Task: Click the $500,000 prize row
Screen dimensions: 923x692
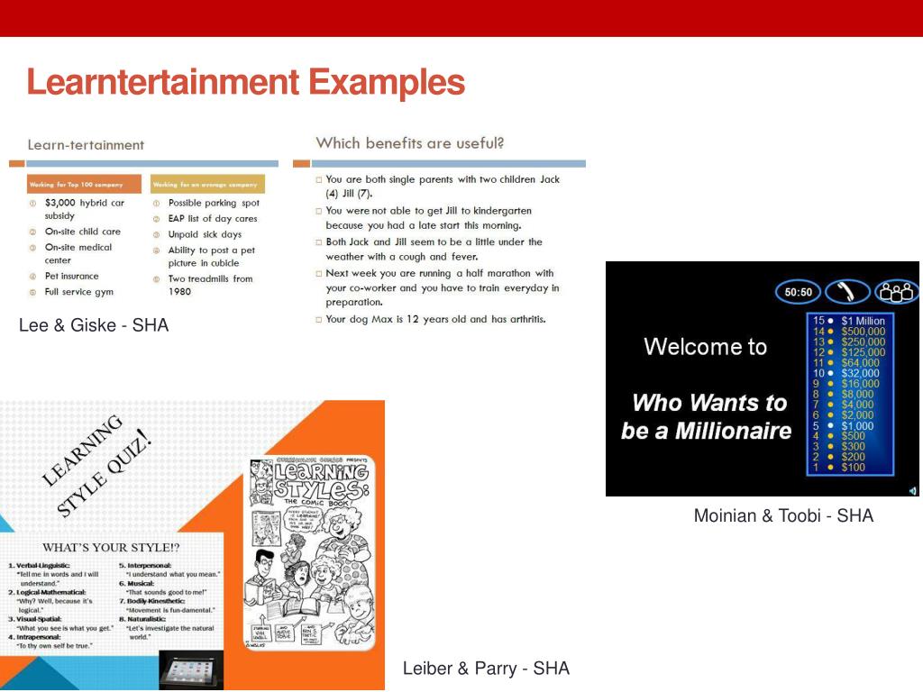Action: pos(849,332)
